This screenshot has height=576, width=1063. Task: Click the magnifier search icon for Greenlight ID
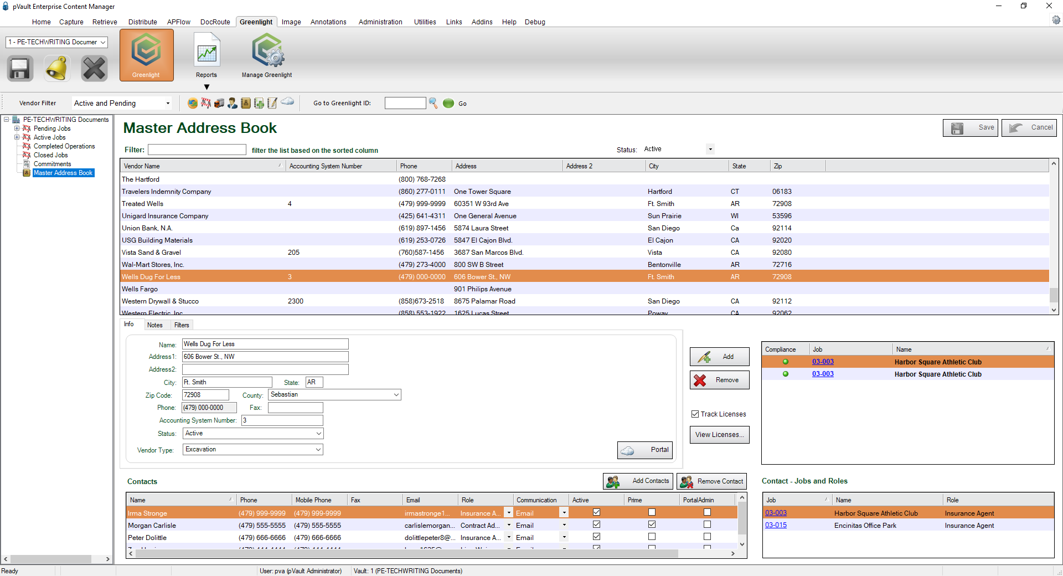click(x=434, y=103)
